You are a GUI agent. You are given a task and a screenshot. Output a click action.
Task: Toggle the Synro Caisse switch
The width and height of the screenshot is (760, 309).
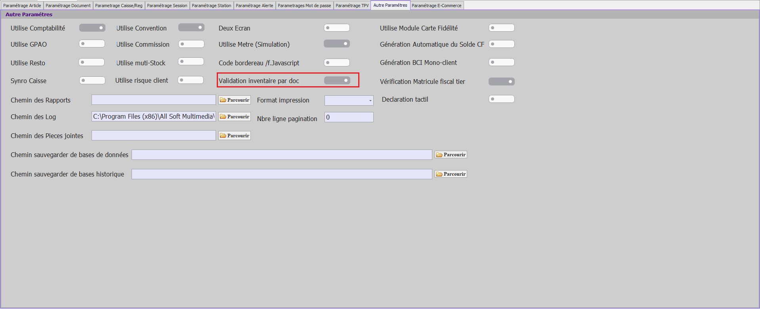[92, 80]
